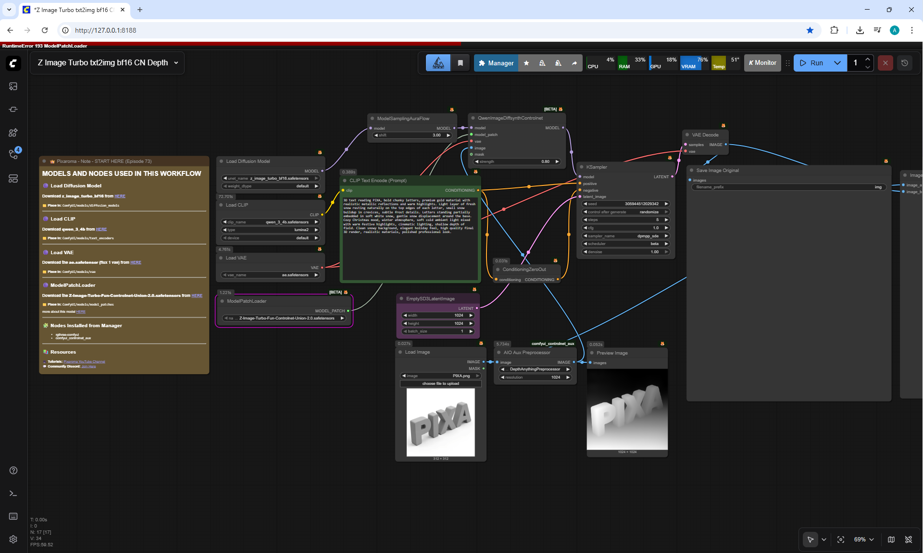The height and width of the screenshot is (553, 923).
Task: Click the share arrow icon in toolbar
Action: [x=574, y=63]
